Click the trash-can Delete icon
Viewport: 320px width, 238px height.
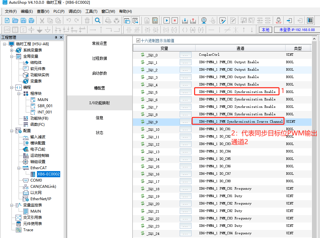coord(87,20)
